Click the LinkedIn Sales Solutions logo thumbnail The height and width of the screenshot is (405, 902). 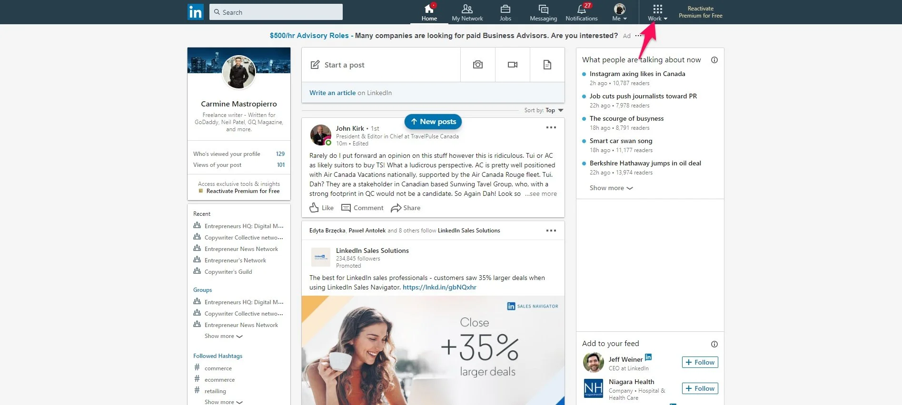click(321, 257)
